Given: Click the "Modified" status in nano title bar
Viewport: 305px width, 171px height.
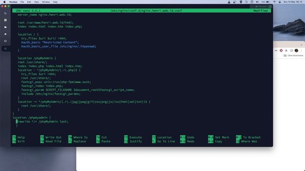Looking at the screenshot, I should coord(261,10).
